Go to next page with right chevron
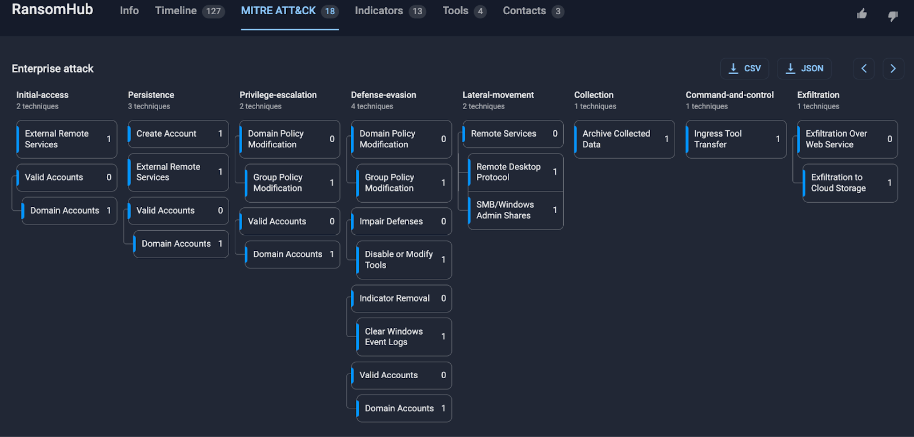This screenshot has height=437, width=914. point(893,69)
